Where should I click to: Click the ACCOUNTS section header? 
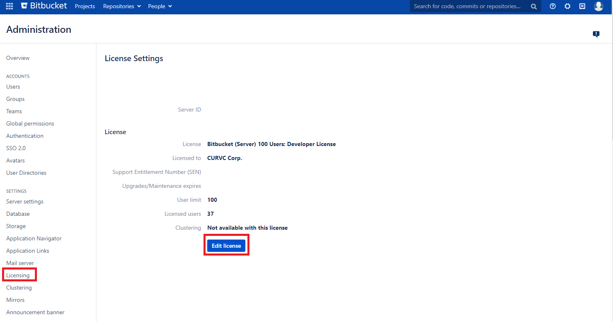18,76
